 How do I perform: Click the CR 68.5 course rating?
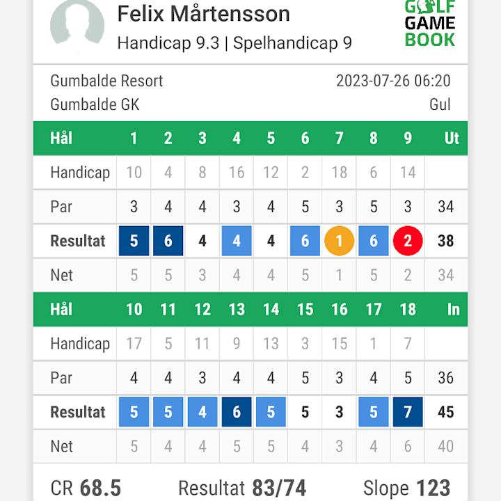pyautogui.click(x=86, y=488)
